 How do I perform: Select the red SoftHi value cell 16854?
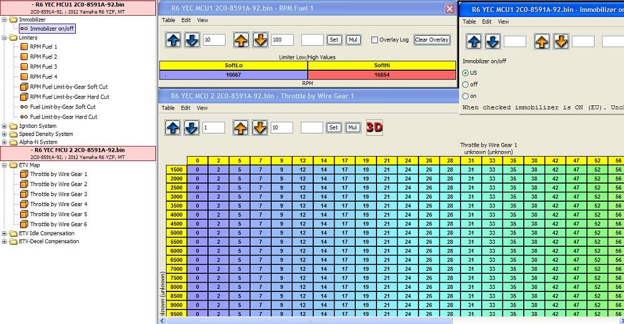tap(382, 74)
